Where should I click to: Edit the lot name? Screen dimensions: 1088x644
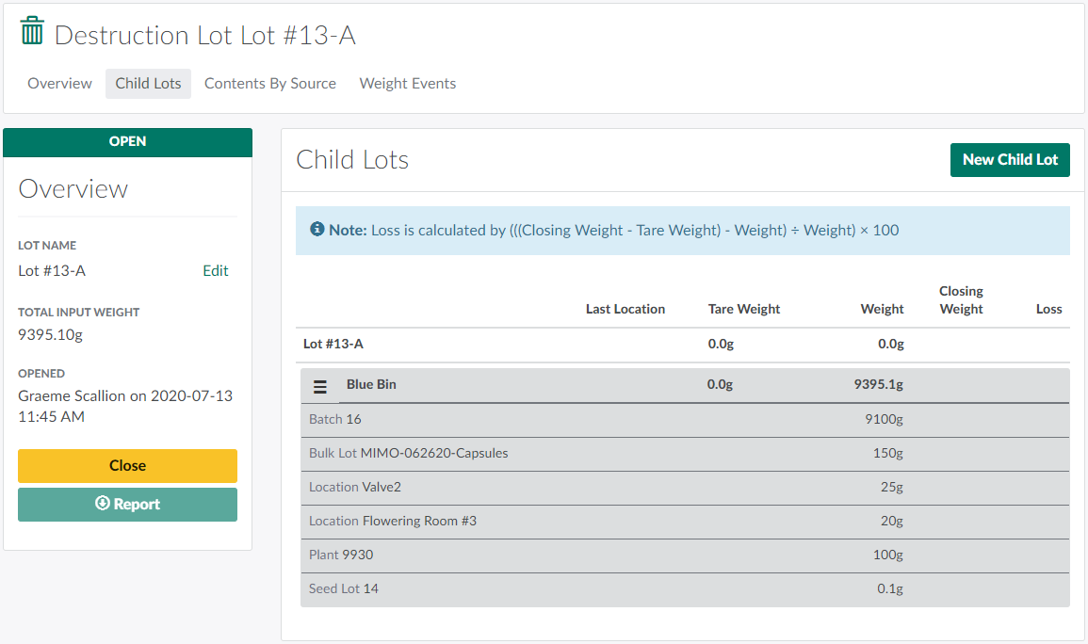[216, 270]
